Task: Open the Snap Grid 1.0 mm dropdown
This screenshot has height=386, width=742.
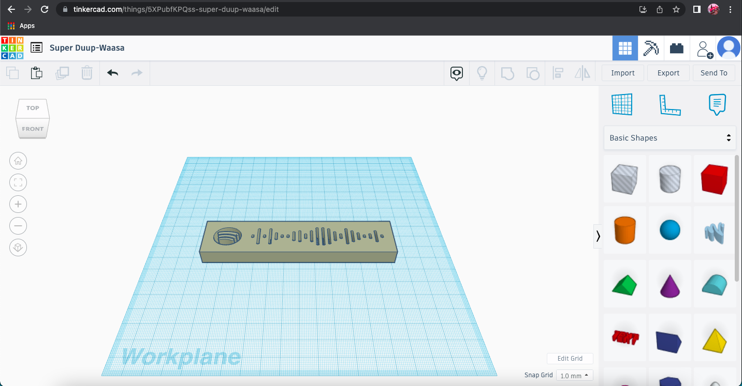Action: [x=575, y=376]
